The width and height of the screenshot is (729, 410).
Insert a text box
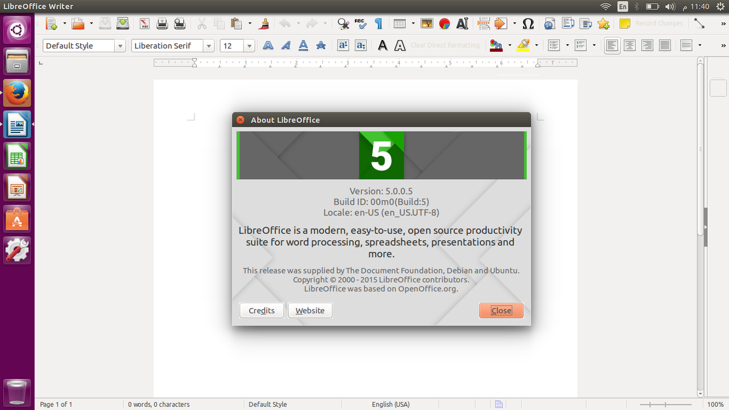click(462, 24)
